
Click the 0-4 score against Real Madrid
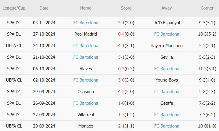coord(121,34)
